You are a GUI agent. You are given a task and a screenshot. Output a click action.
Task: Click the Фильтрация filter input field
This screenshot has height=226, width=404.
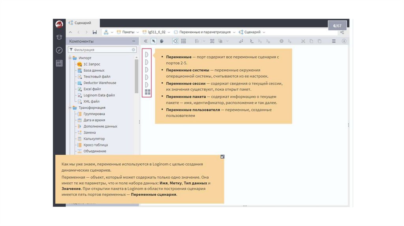pos(101,50)
